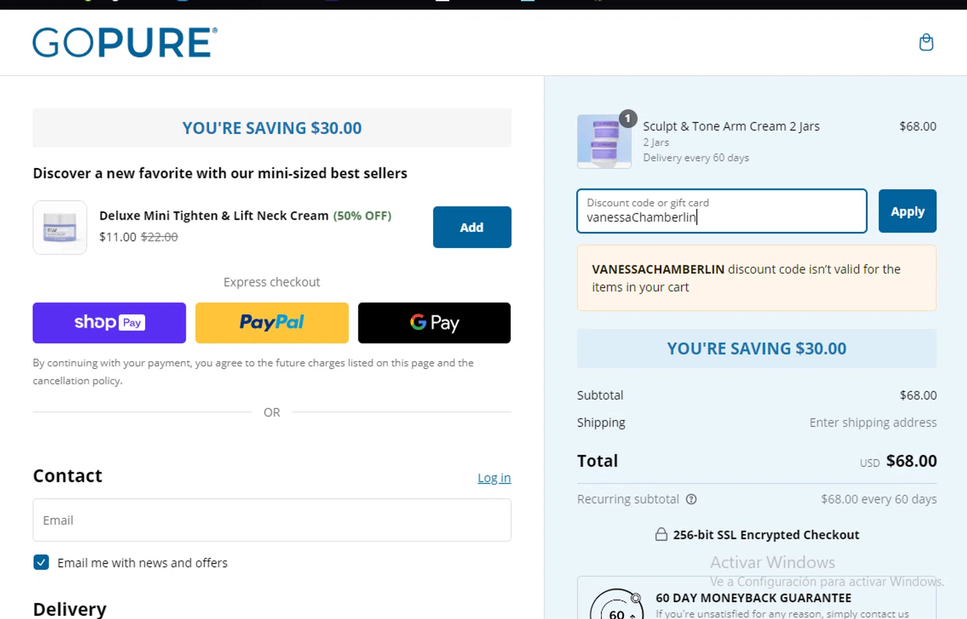Apply the discount code

click(x=907, y=211)
